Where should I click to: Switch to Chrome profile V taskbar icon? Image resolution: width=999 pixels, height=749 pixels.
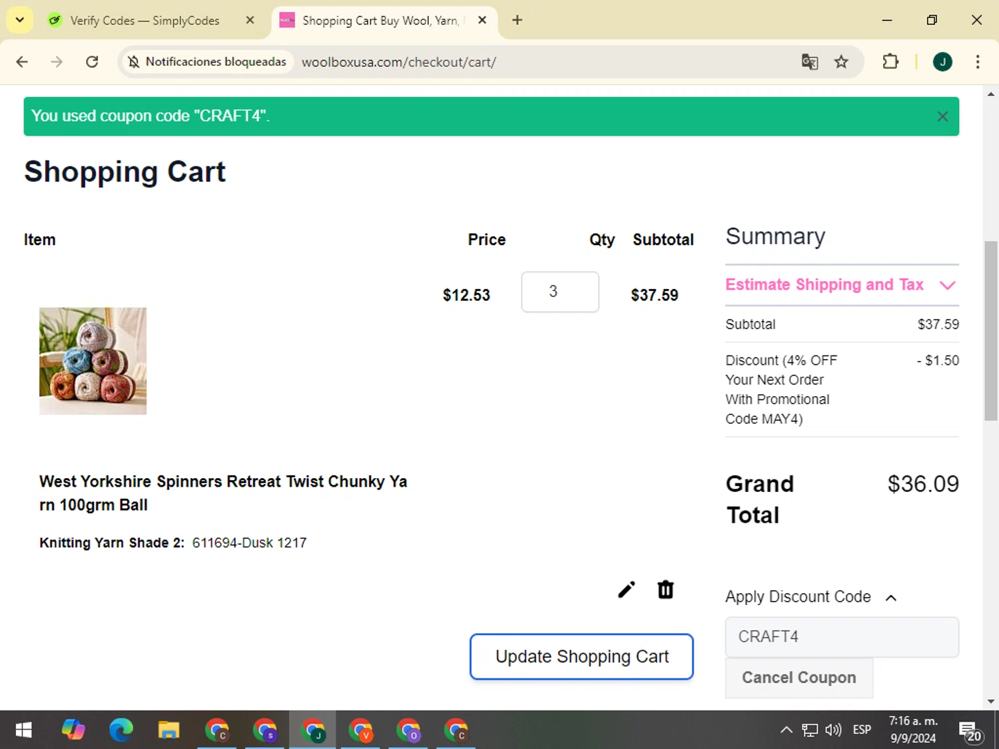(x=360, y=730)
